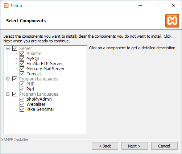
Task: Select the MySQL component label
Action: click(x=33, y=59)
